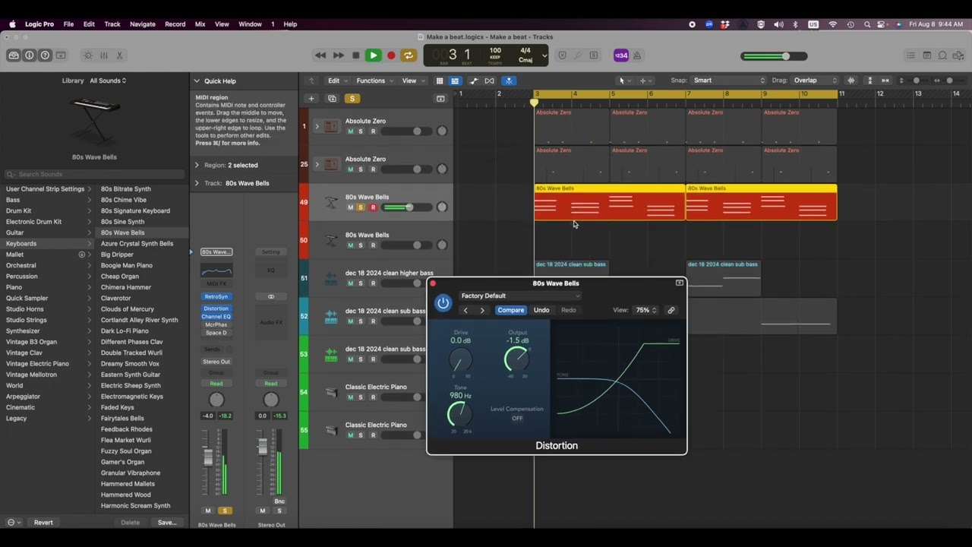The image size is (972, 547).
Task: Click Save in Library footer
Action: 167,522
